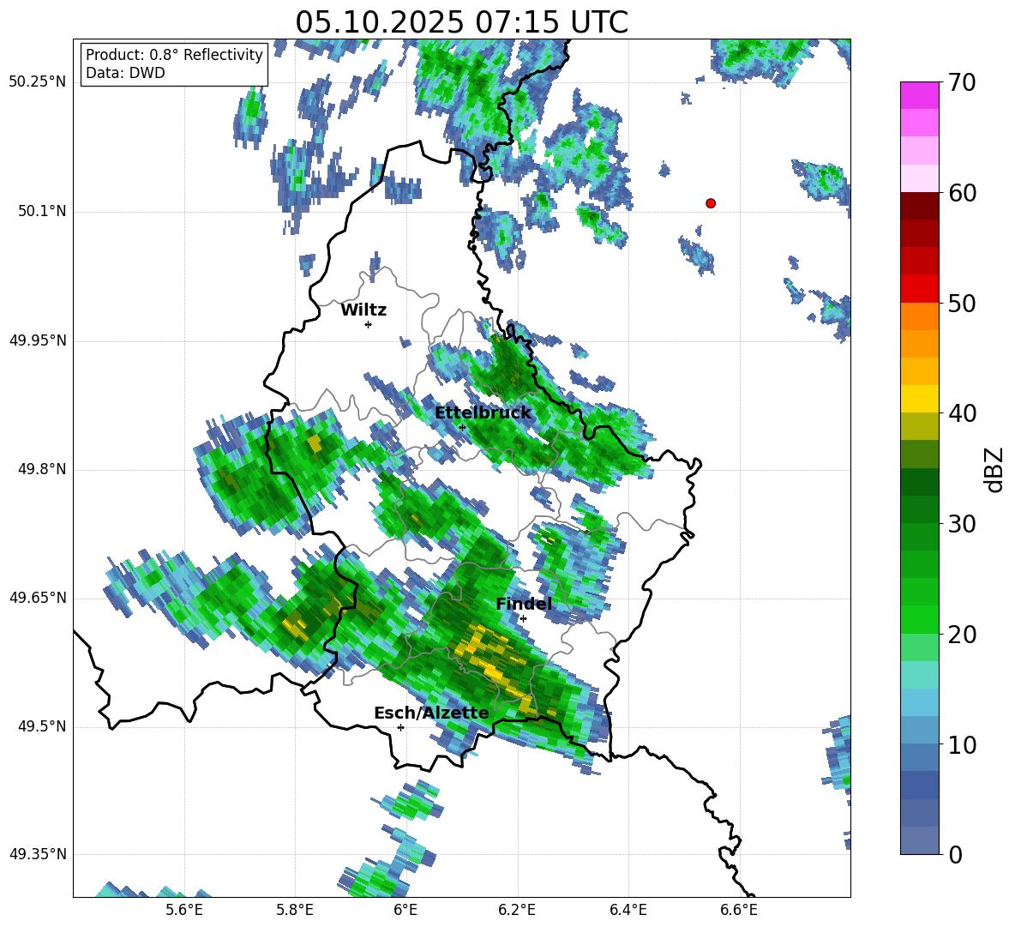
Task: Click the 50 tick on the colorbar
Action: pyautogui.click(x=962, y=303)
